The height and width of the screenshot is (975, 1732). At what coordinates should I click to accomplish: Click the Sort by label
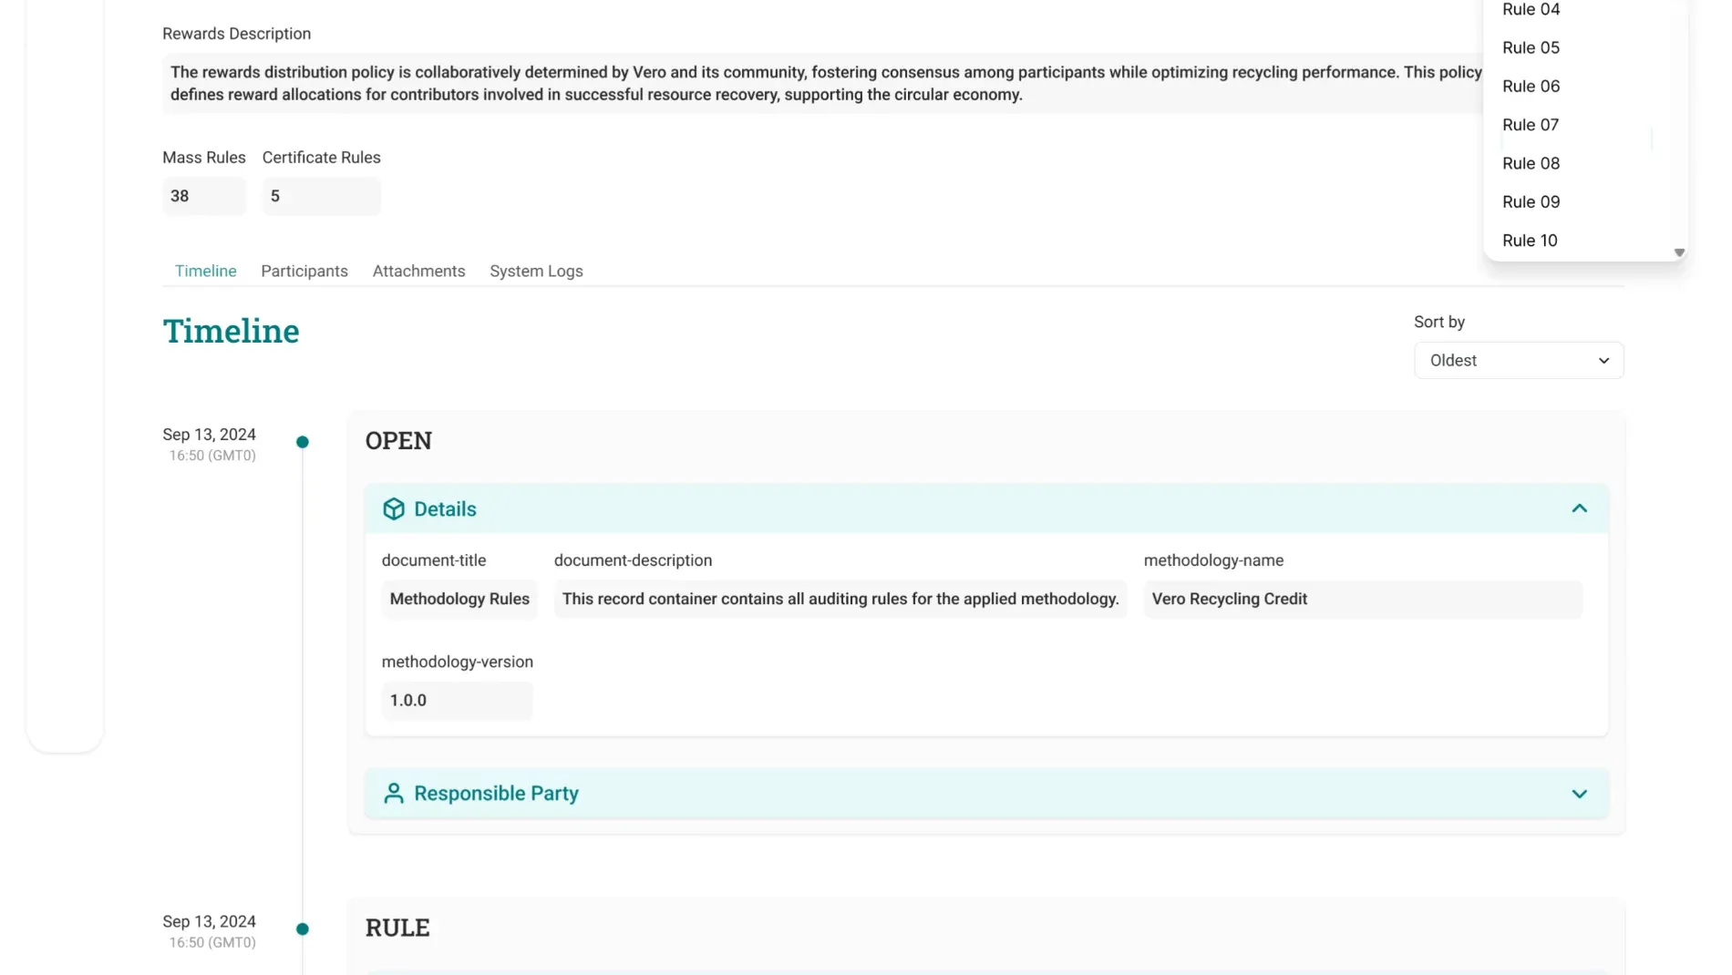pyautogui.click(x=1438, y=322)
